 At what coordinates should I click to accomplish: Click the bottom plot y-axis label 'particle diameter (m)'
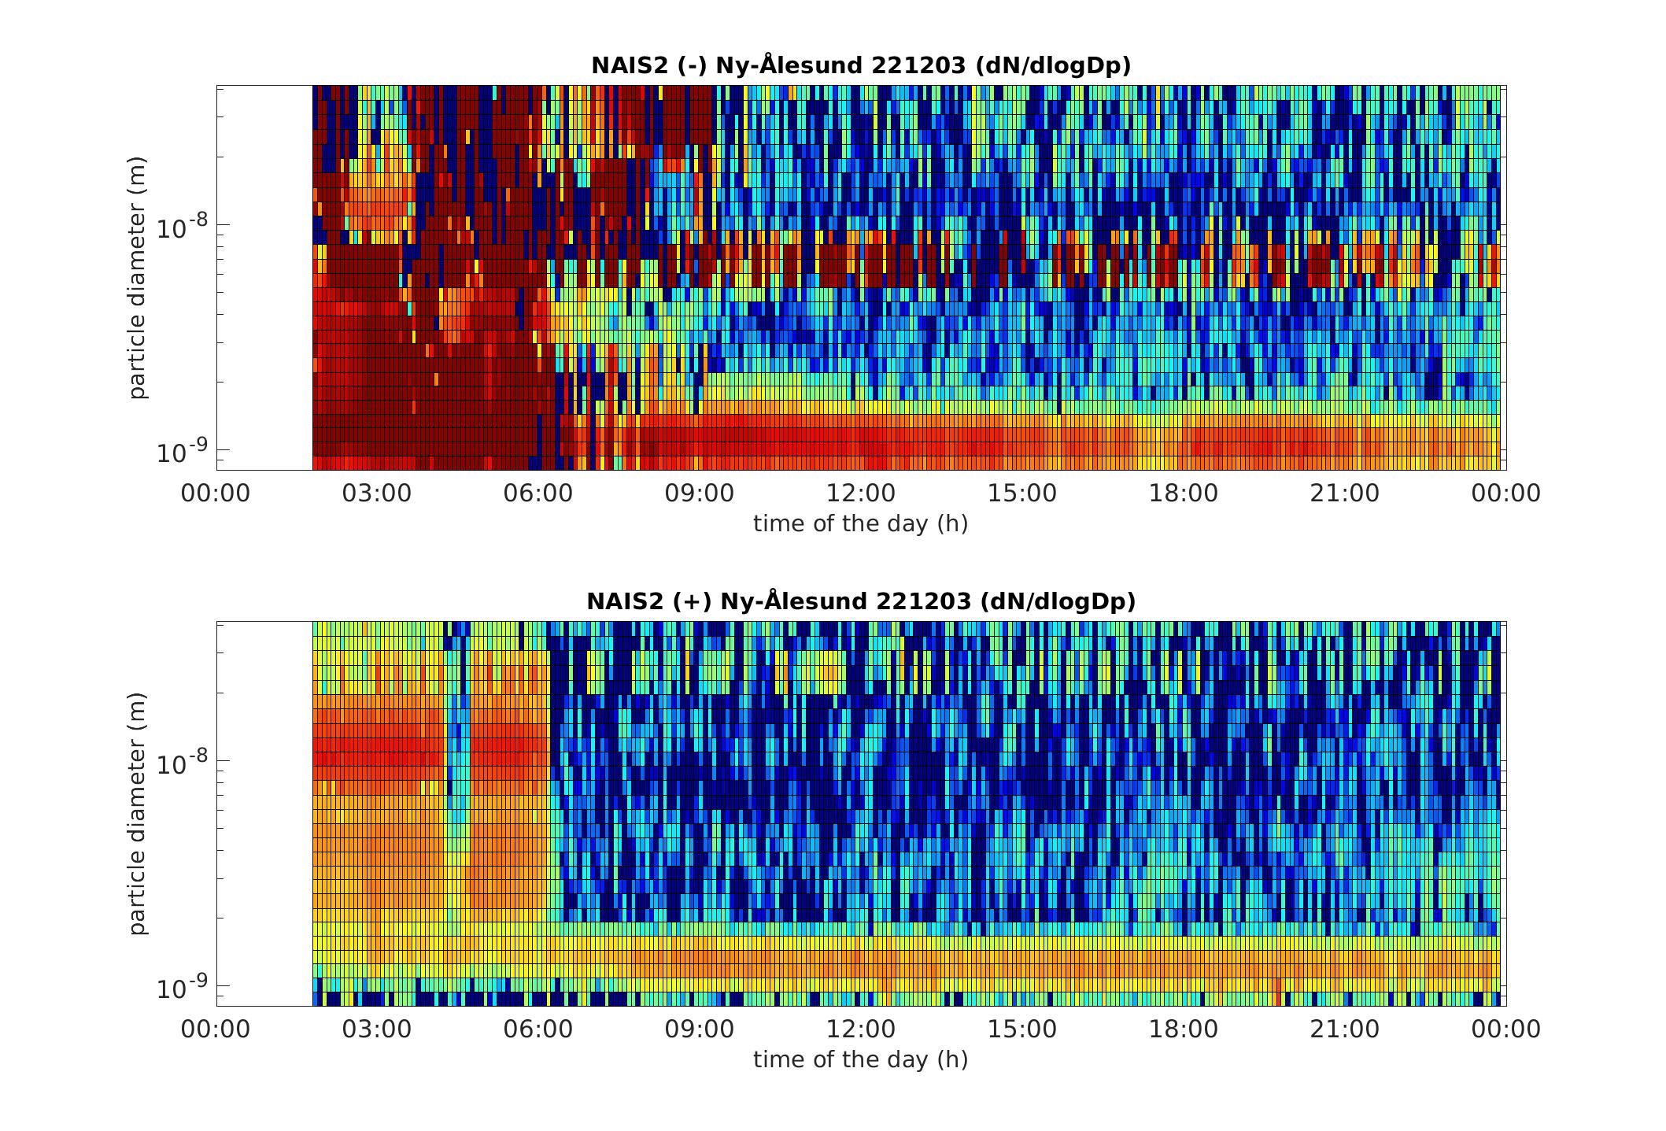click(x=139, y=814)
